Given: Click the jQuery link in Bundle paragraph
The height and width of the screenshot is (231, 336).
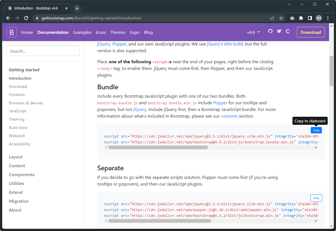Looking at the screenshot, I should point(140,109).
